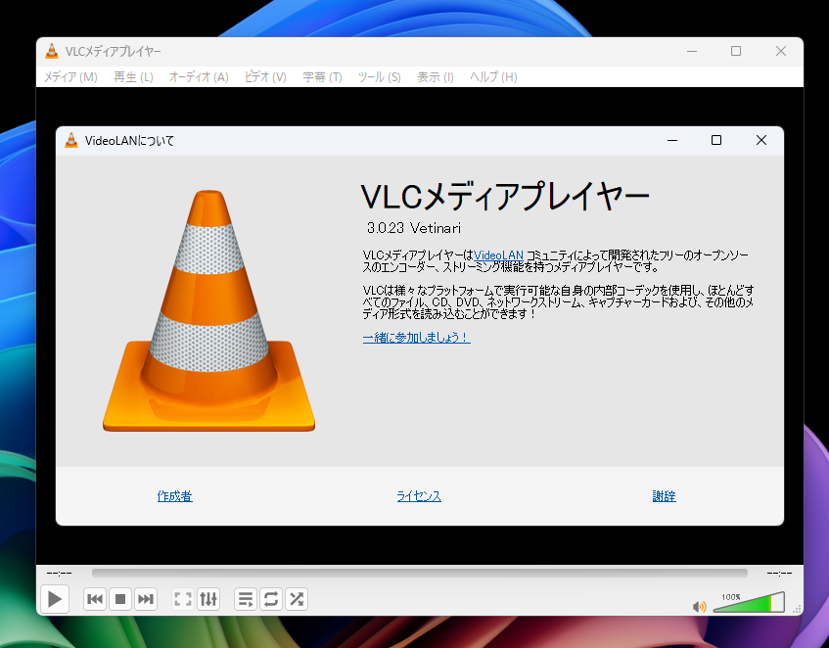View the ライセンス information
The image size is (829, 648).
(x=419, y=496)
